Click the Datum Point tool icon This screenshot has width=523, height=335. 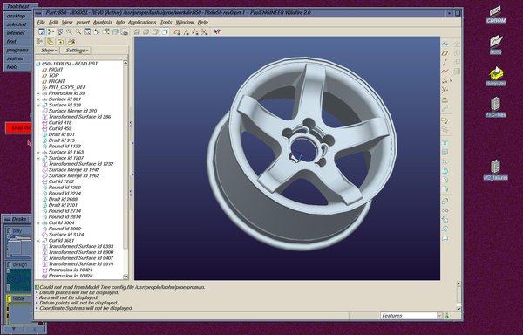445,80
